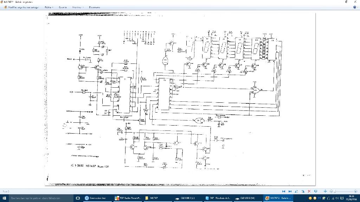Fit image to window icon

coord(325,191)
